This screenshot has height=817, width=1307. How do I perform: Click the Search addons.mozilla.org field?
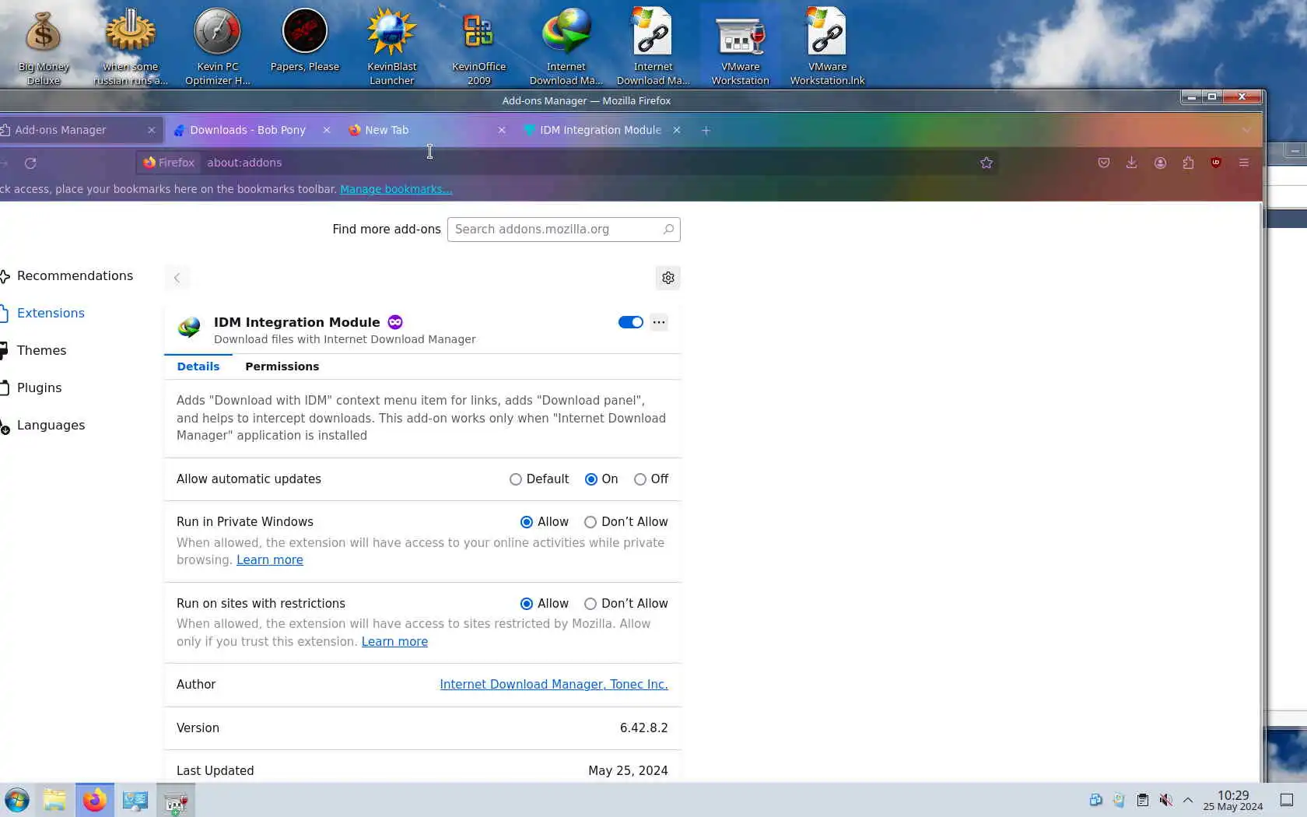coord(564,230)
